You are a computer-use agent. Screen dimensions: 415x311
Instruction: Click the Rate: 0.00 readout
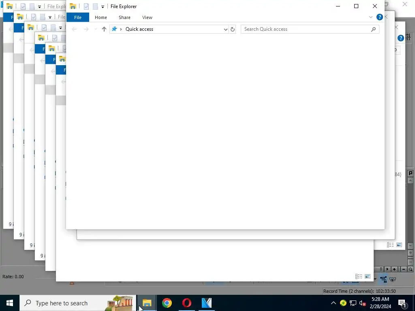pos(13,277)
